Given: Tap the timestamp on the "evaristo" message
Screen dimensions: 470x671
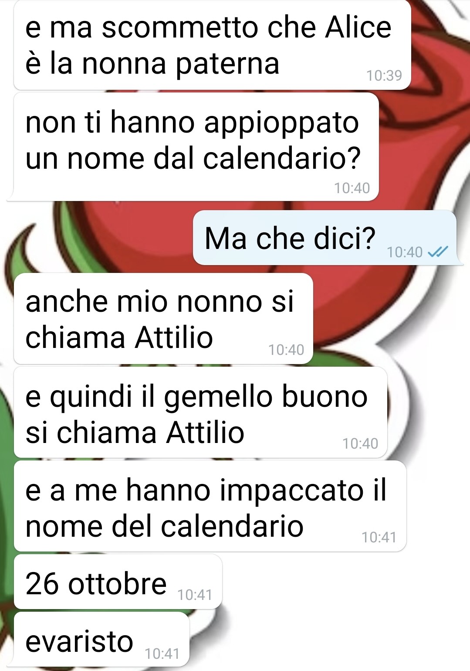Looking at the screenshot, I should [x=162, y=654].
